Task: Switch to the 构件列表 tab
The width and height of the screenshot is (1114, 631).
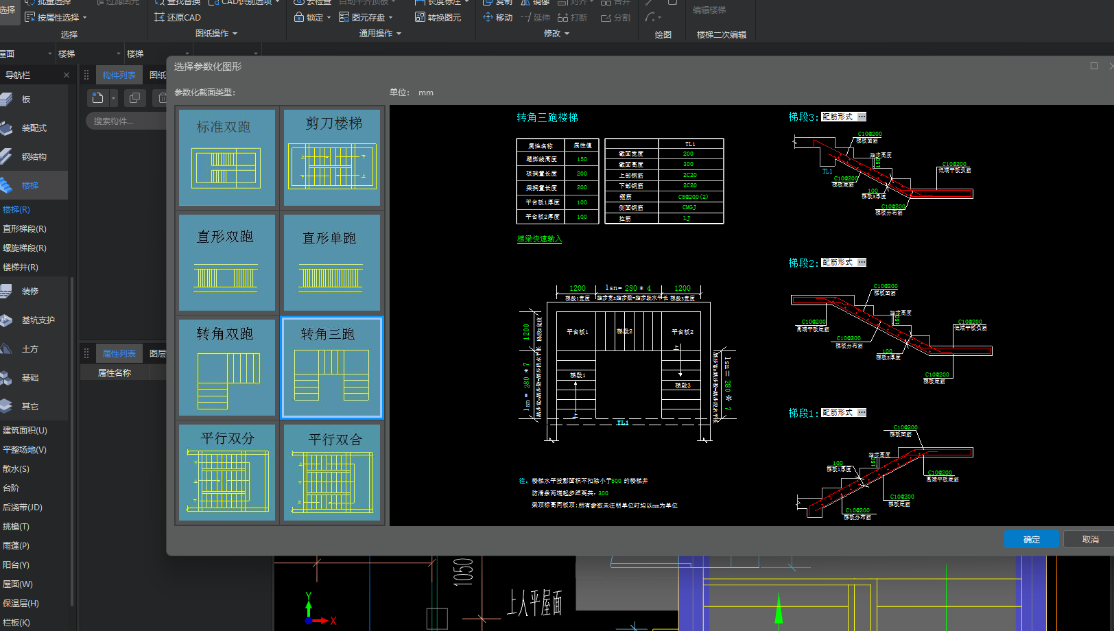Action: (119, 75)
